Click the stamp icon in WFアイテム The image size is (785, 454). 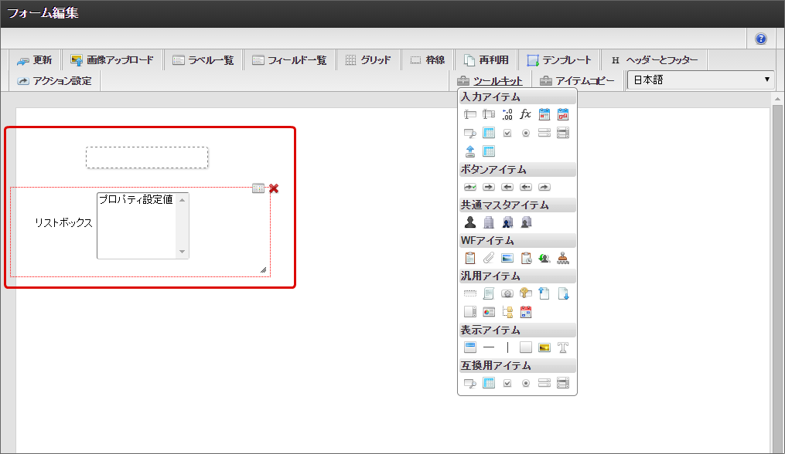click(x=562, y=259)
